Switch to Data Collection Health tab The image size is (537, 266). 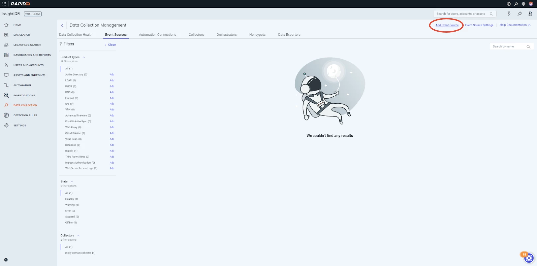tap(76, 34)
